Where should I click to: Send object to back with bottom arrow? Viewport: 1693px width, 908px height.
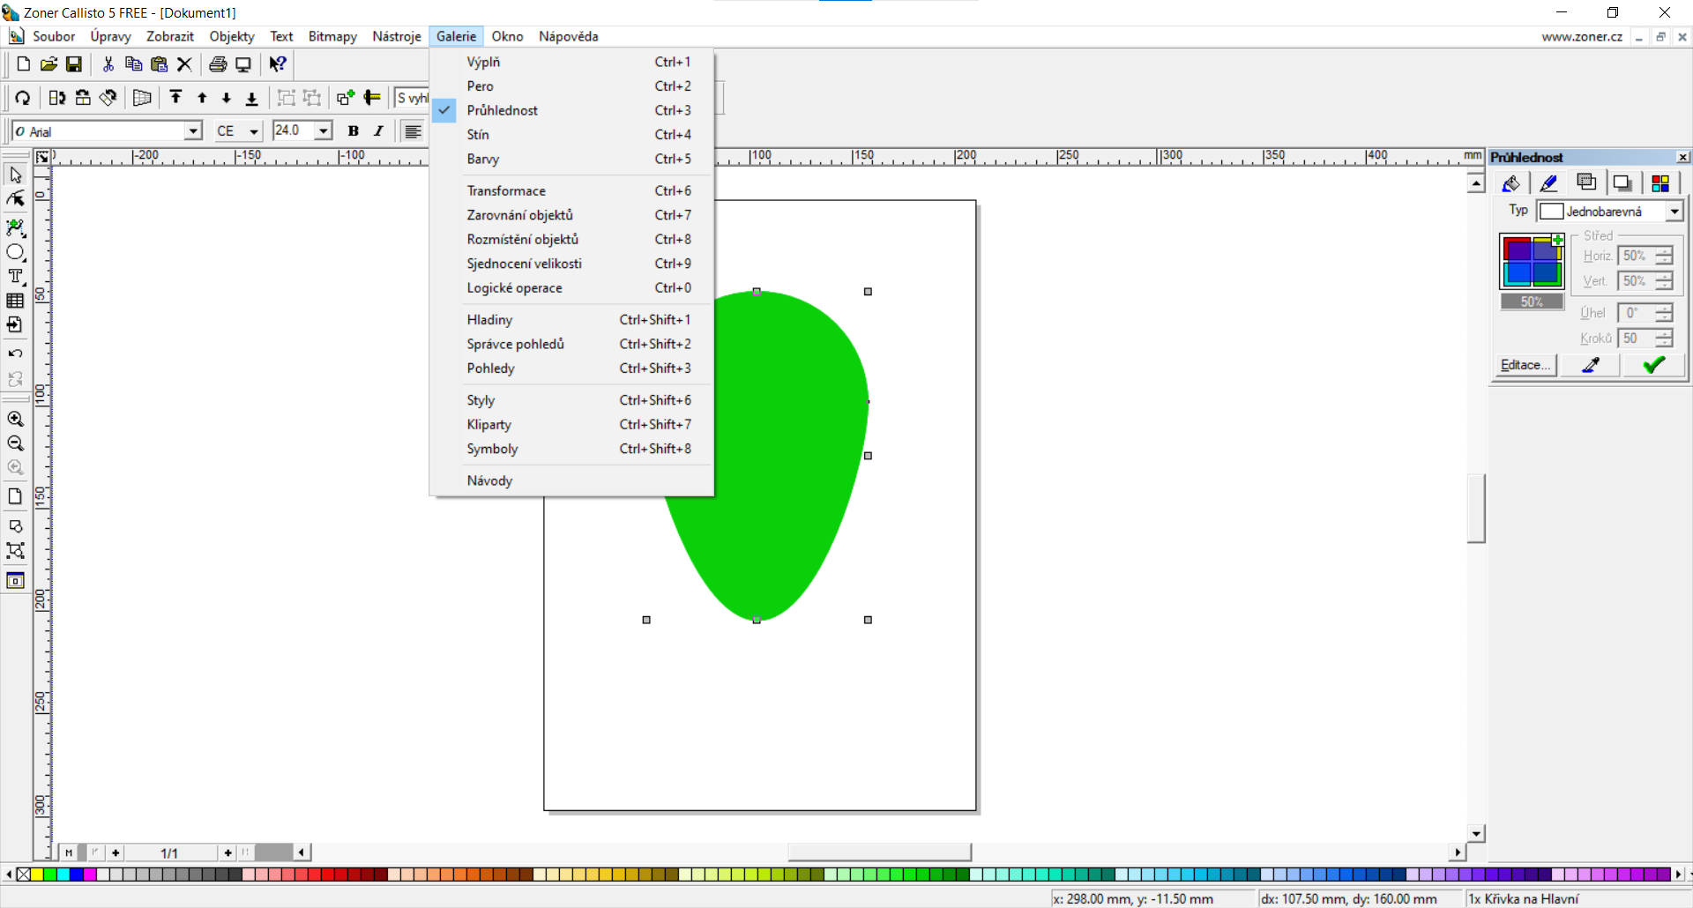251,98
